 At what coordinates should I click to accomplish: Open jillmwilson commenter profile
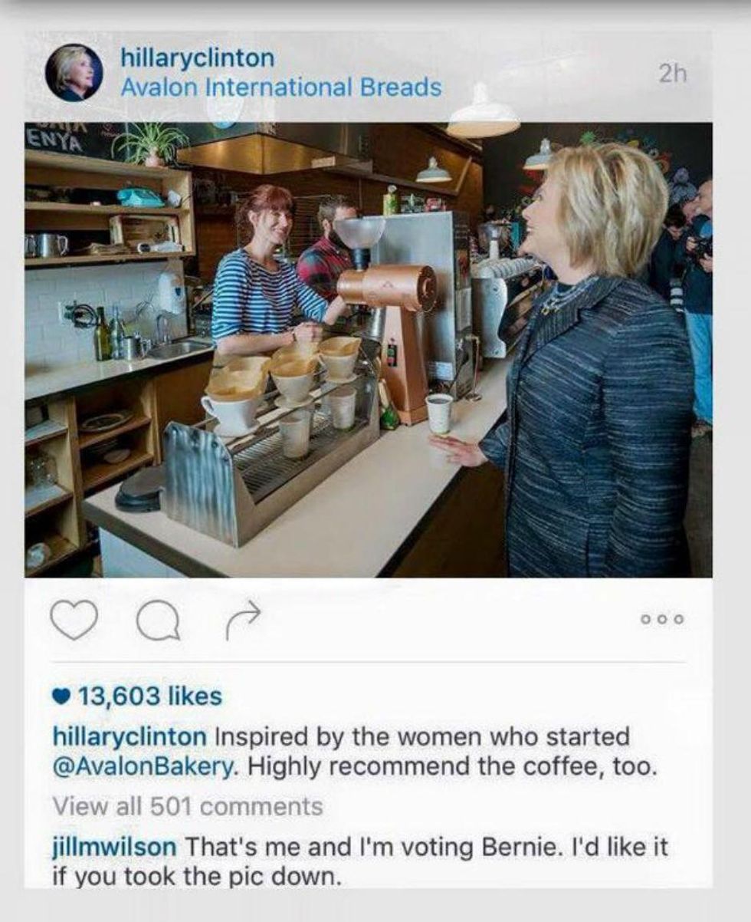[115, 848]
